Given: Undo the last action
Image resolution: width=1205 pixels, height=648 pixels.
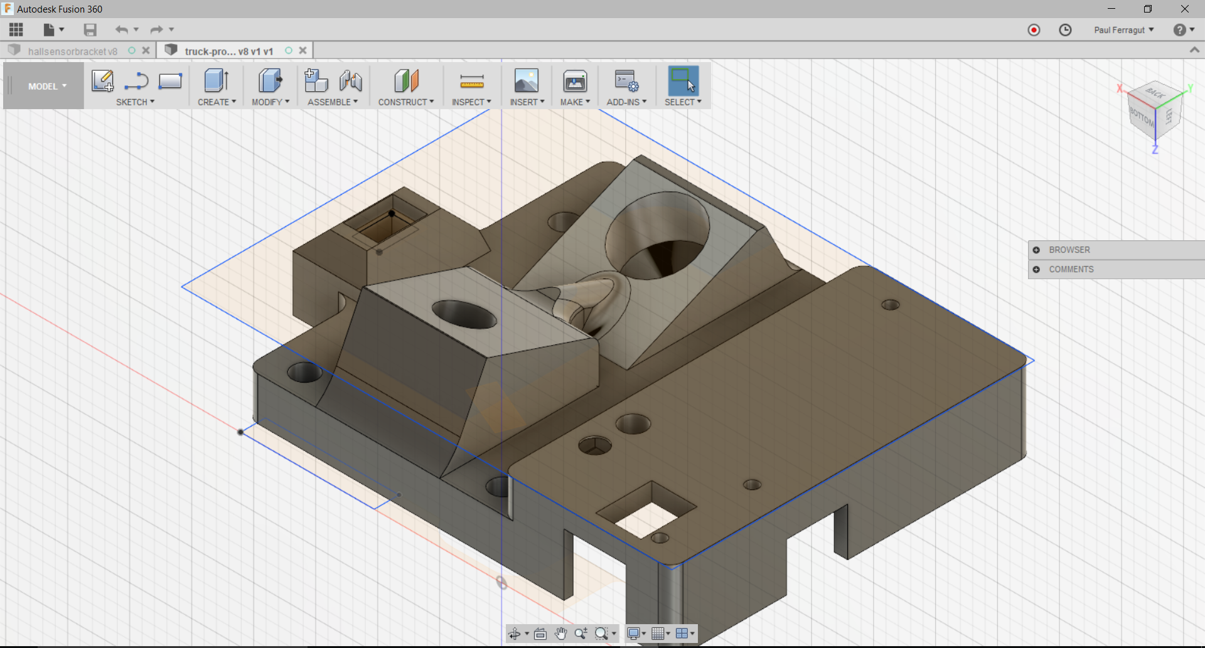Looking at the screenshot, I should tap(121, 29).
